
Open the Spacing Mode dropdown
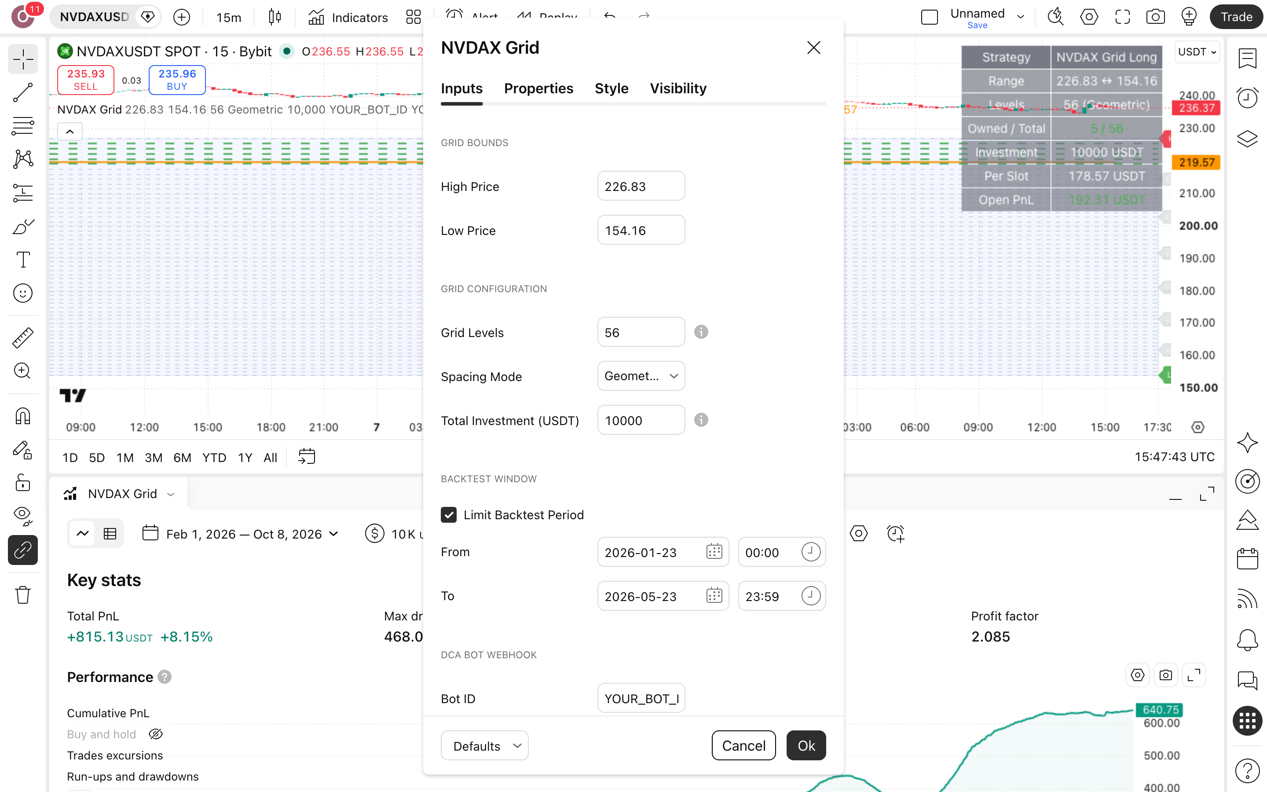tap(641, 376)
